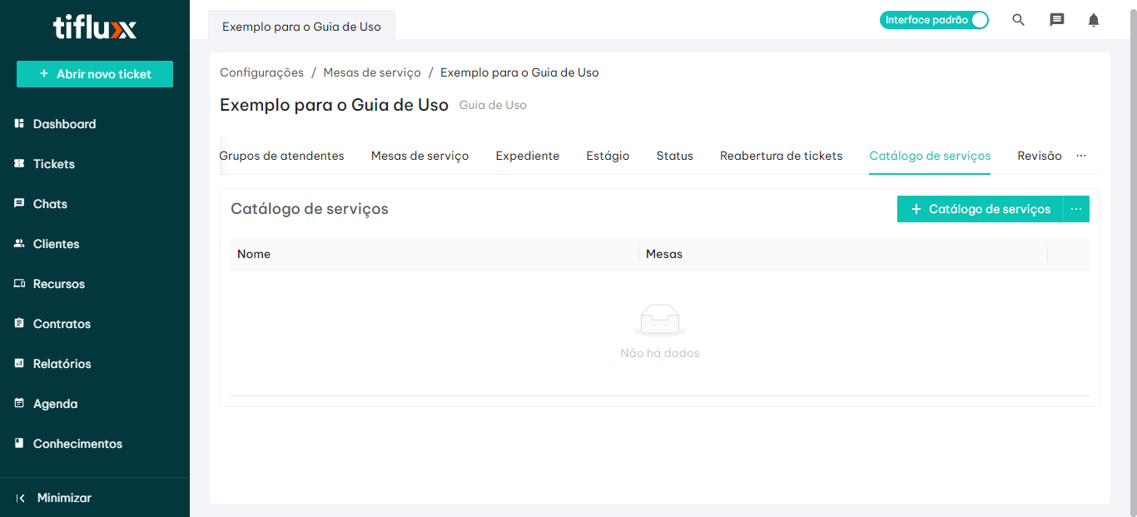Switch to the Expediente tab
Screen dimensions: 1137x517
[x=527, y=156]
